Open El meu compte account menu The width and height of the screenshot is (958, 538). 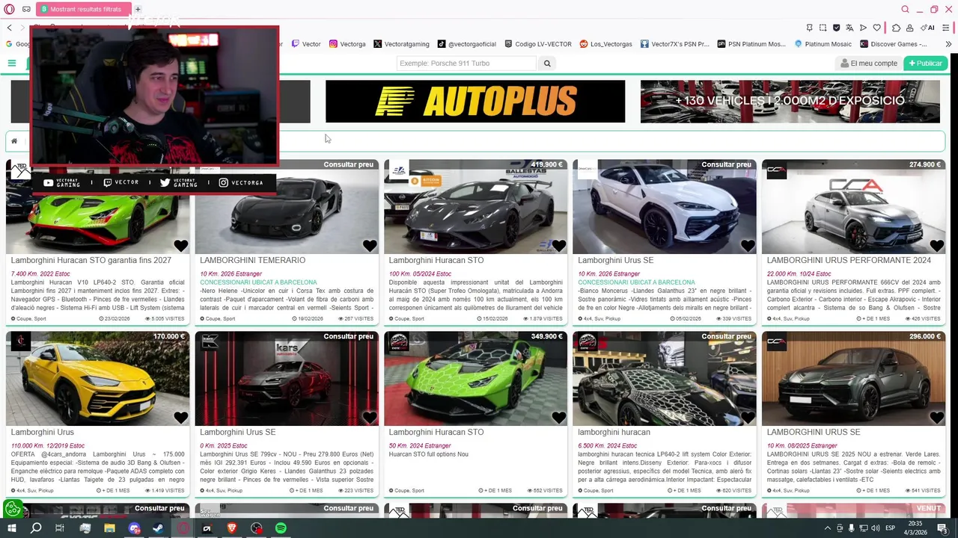869,64
